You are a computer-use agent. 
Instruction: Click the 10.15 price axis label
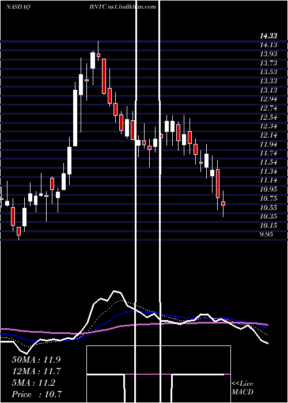[x=268, y=226]
